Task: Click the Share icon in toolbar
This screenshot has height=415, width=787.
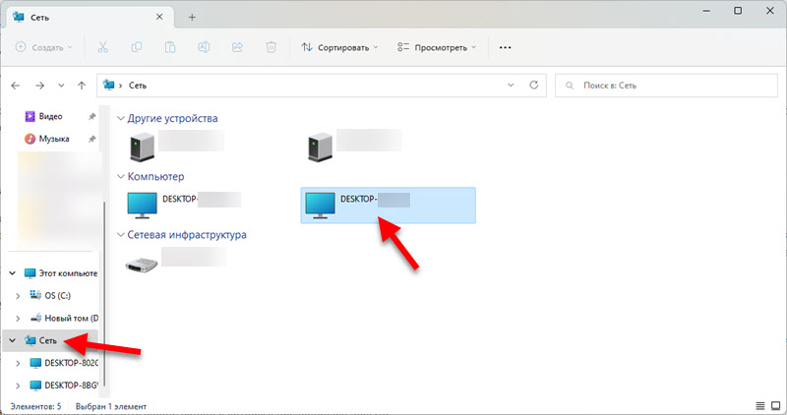Action: [237, 46]
